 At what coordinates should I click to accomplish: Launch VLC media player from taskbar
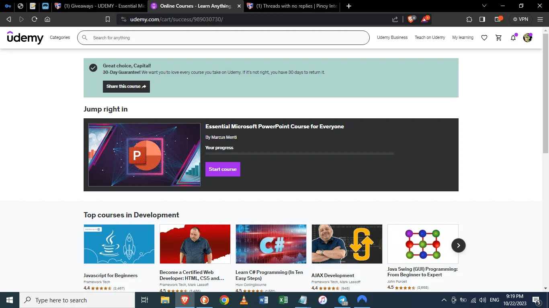click(x=244, y=300)
